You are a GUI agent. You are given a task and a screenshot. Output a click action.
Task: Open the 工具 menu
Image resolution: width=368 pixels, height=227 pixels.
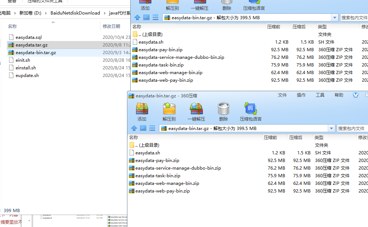[320, 95]
